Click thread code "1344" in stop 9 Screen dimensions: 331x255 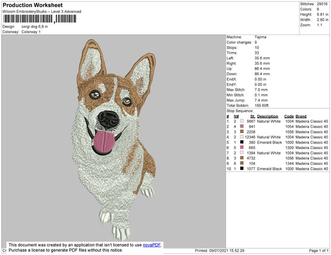click(290, 163)
